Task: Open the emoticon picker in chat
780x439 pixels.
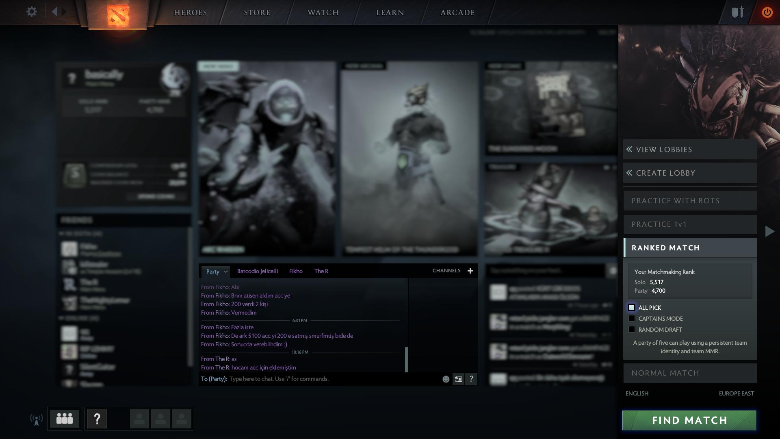Action: pyautogui.click(x=446, y=379)
